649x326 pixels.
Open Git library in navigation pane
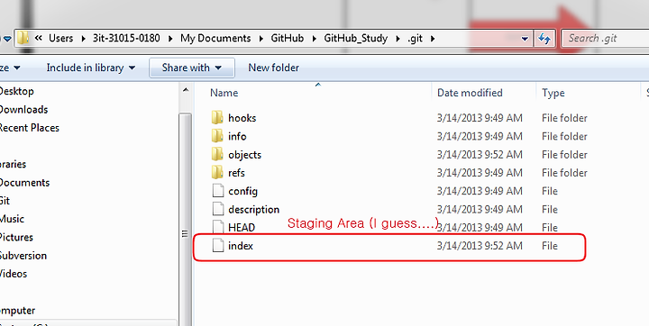5,201
